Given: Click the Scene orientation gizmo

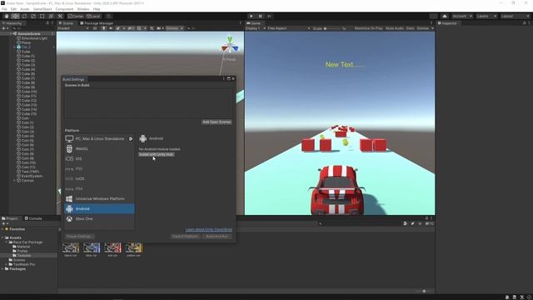Looking at the screenshot, I should tap(230, 45).
